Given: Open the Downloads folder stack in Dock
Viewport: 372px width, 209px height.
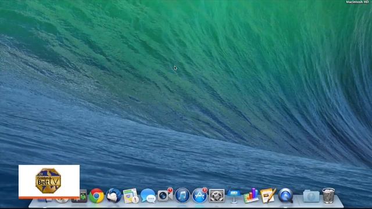Looking at the screenshot, I should (x=311, y=196).
